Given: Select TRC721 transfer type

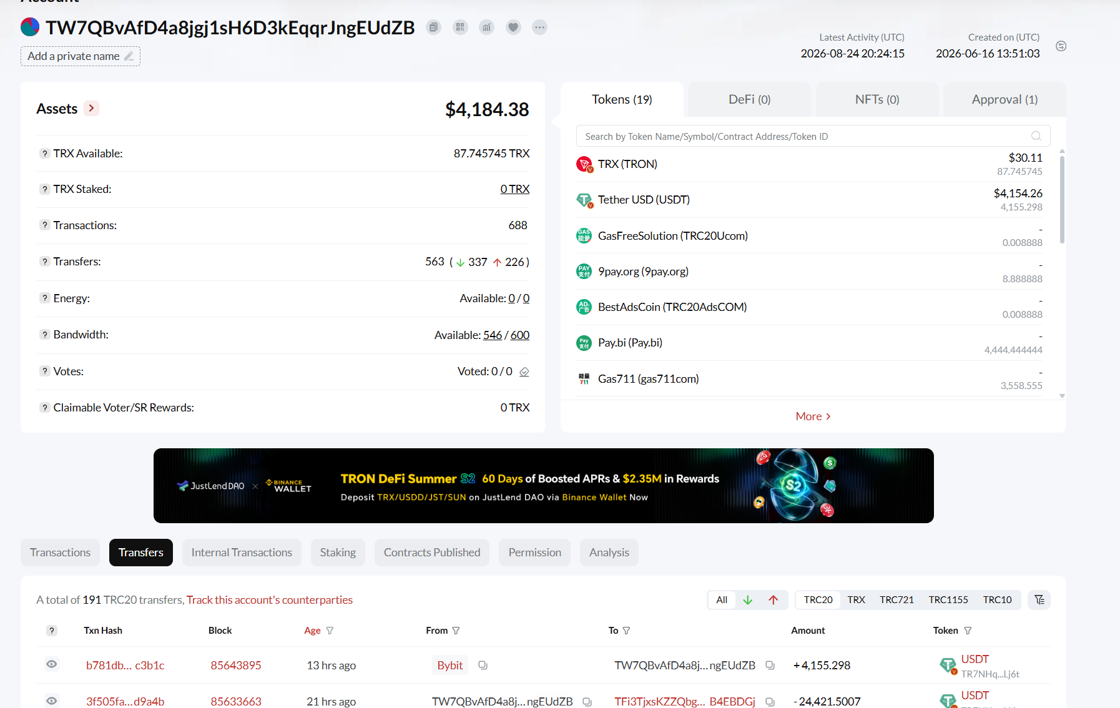Looking at the screenshot, I should (x=896, y=600).
